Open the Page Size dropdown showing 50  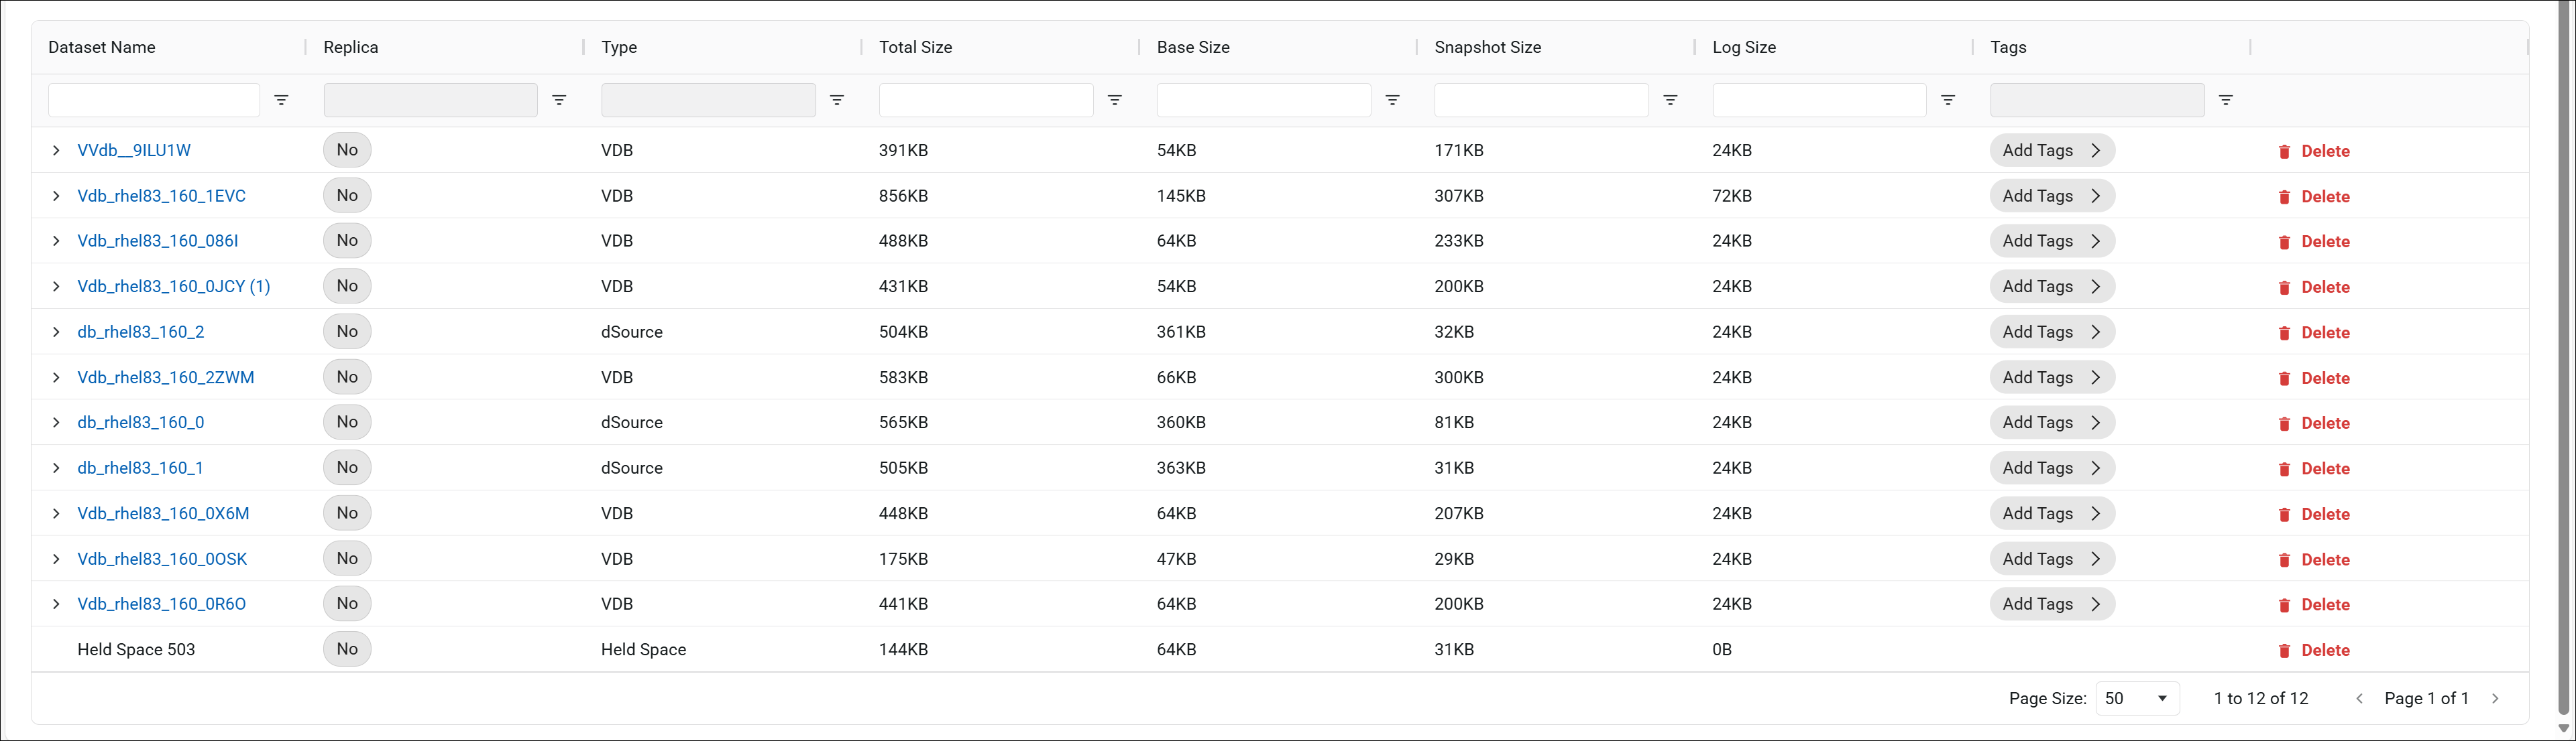click(x=2137, y=698)
